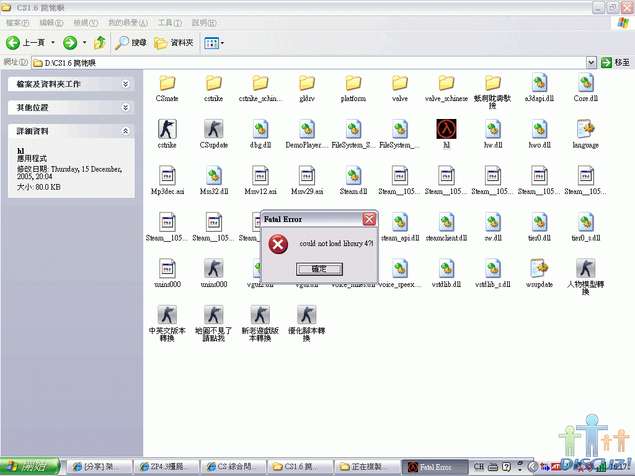Open the 編輯(E) menu
The height and width of the screenshot is (476, 635).
(51, 23)
